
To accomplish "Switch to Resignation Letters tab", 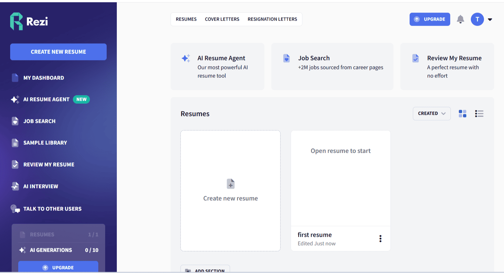I will point(272,19).
